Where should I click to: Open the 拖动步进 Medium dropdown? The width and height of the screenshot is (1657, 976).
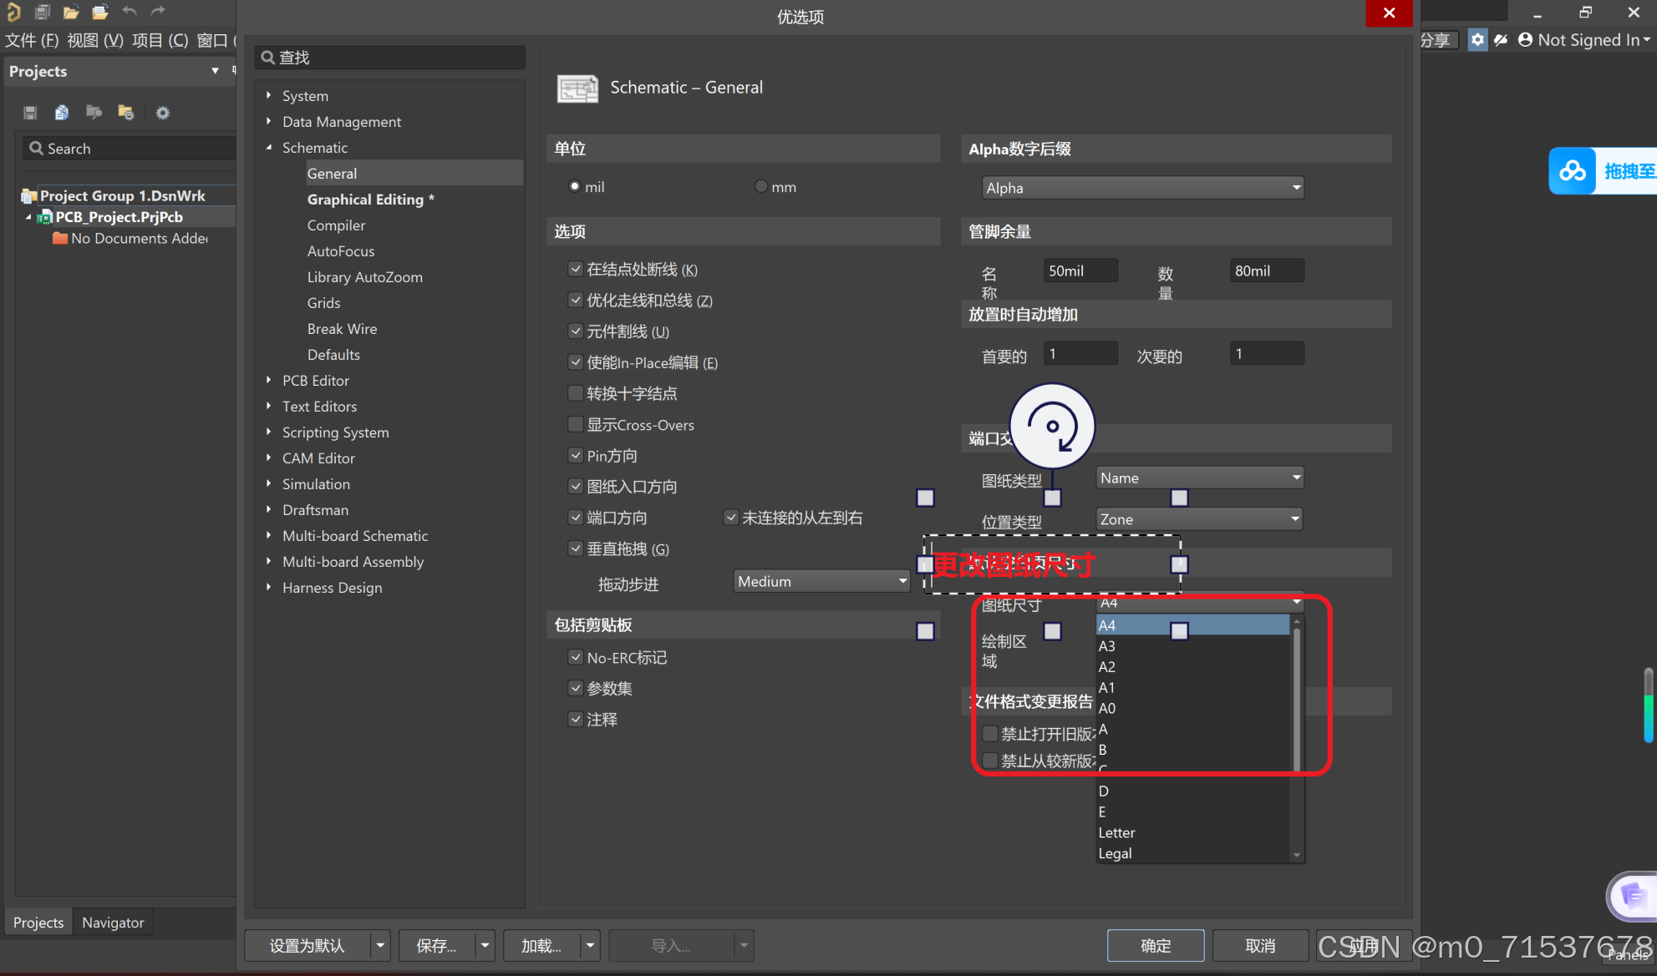pyautogui.click(x=821, y=581)
